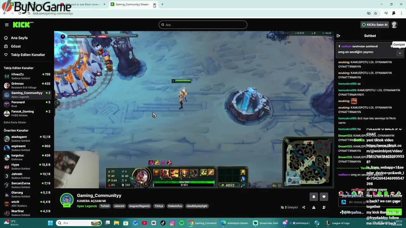Reload the page

tap(20, 13)
